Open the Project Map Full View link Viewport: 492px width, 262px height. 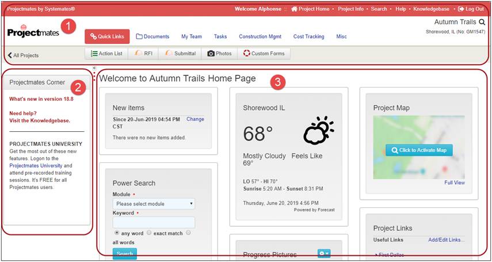click(x=455, y=183)
